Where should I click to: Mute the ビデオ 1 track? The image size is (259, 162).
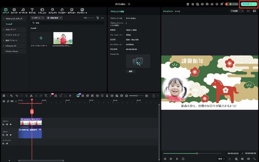tap(7, 135)
